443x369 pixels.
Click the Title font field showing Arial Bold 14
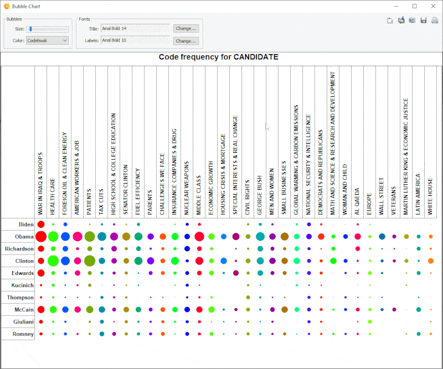point(135,28)
